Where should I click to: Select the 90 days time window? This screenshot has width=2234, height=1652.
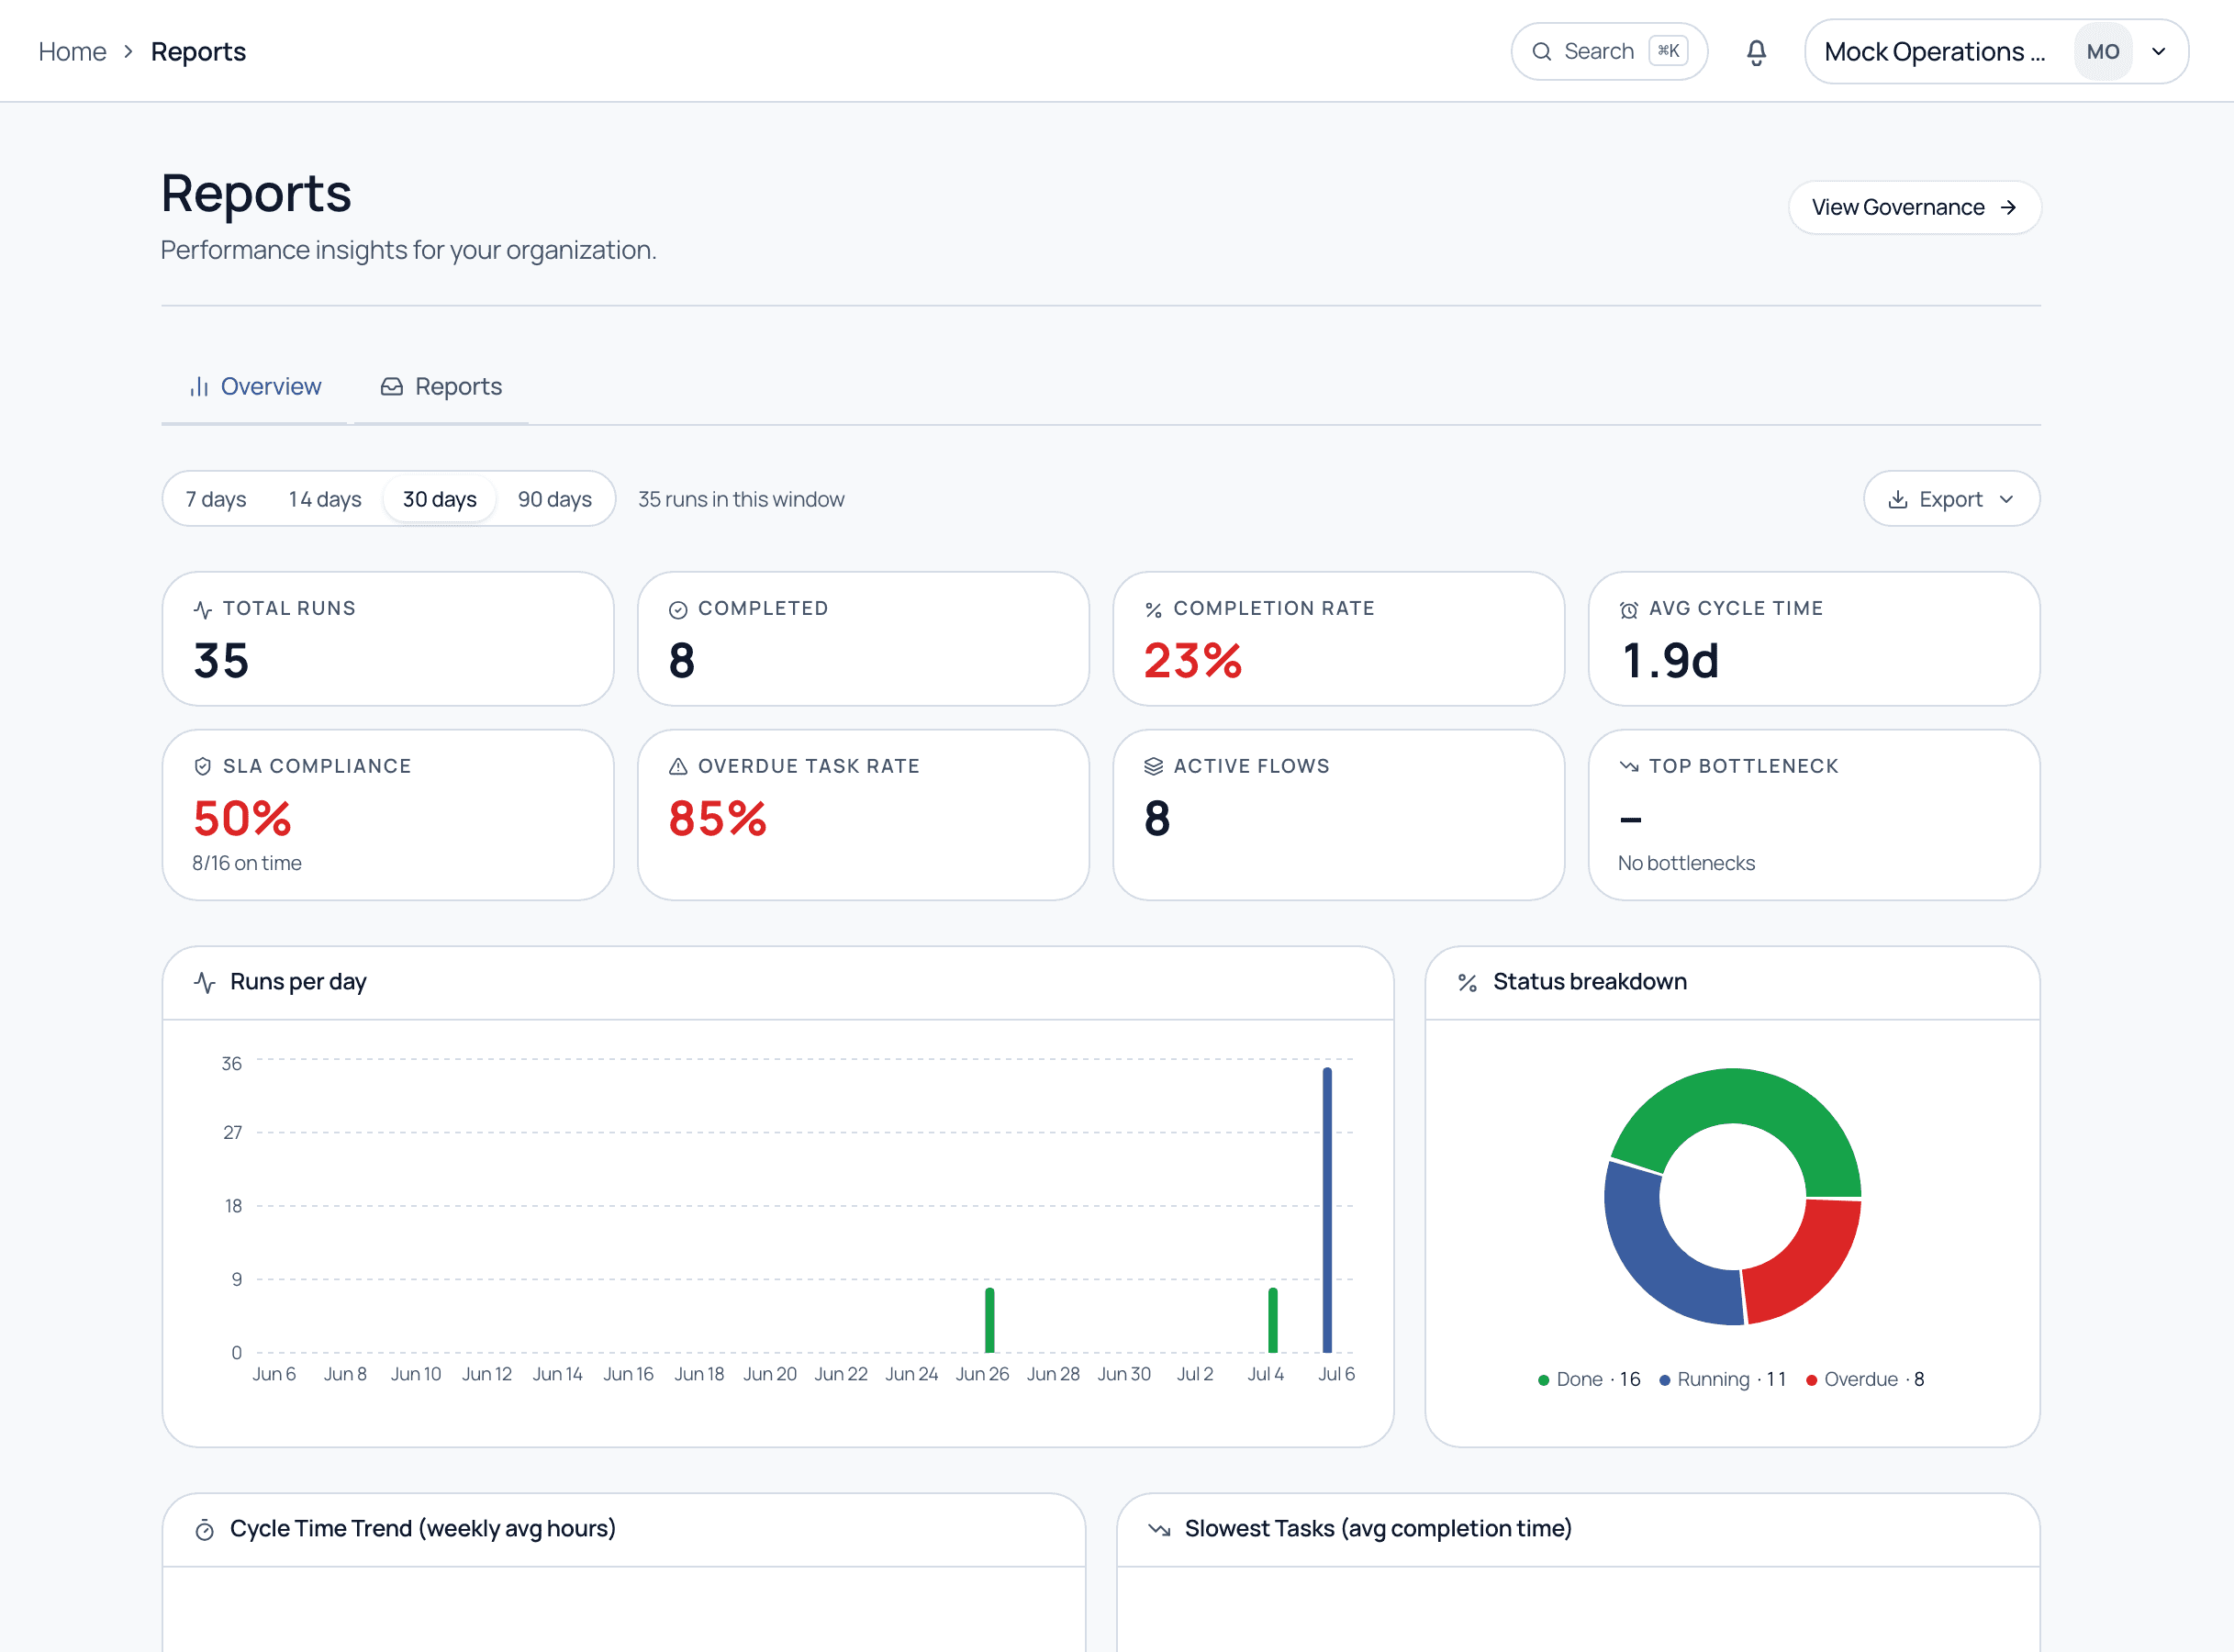coord(555,499)
